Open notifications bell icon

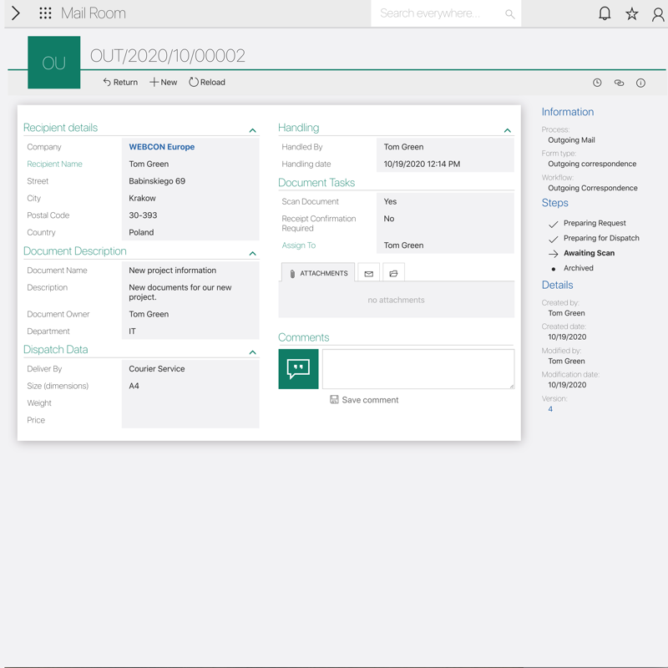pyautogui.click(x=605, y=13)
